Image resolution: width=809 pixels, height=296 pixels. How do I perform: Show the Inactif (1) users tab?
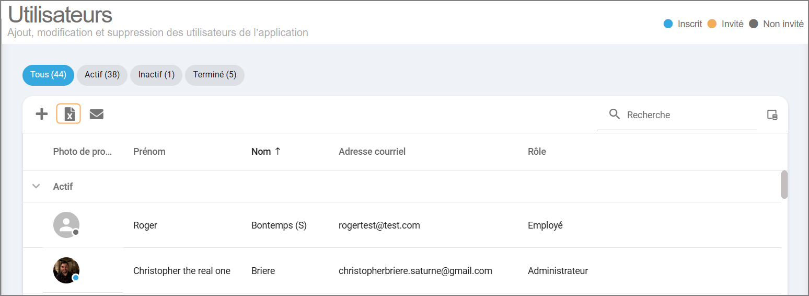(156, 75)
